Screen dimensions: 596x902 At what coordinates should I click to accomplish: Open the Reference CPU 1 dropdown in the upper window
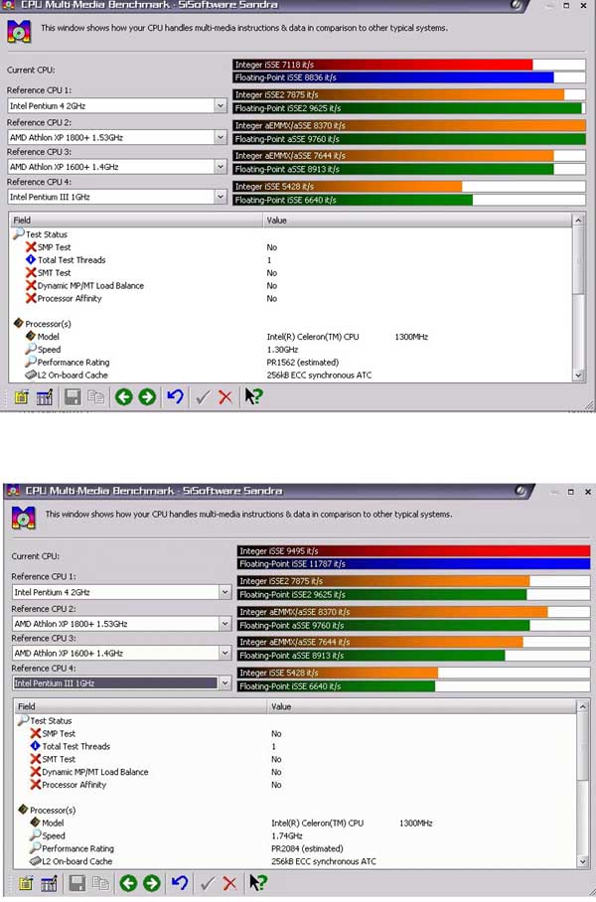point(221,106)
